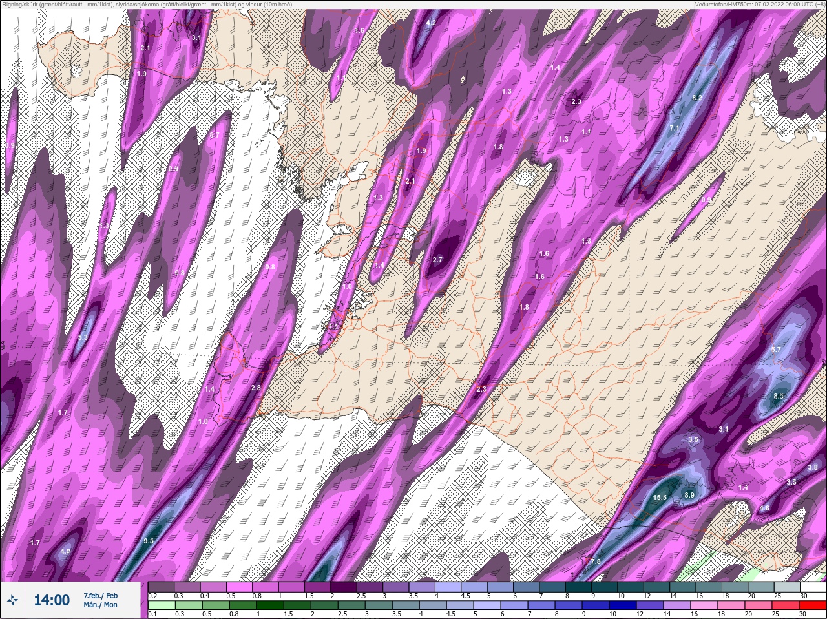This screenshot has height=619, width=827.
Task: Select lower scale swatch between 0.1 and 0.3
Action: coord(162,605)
